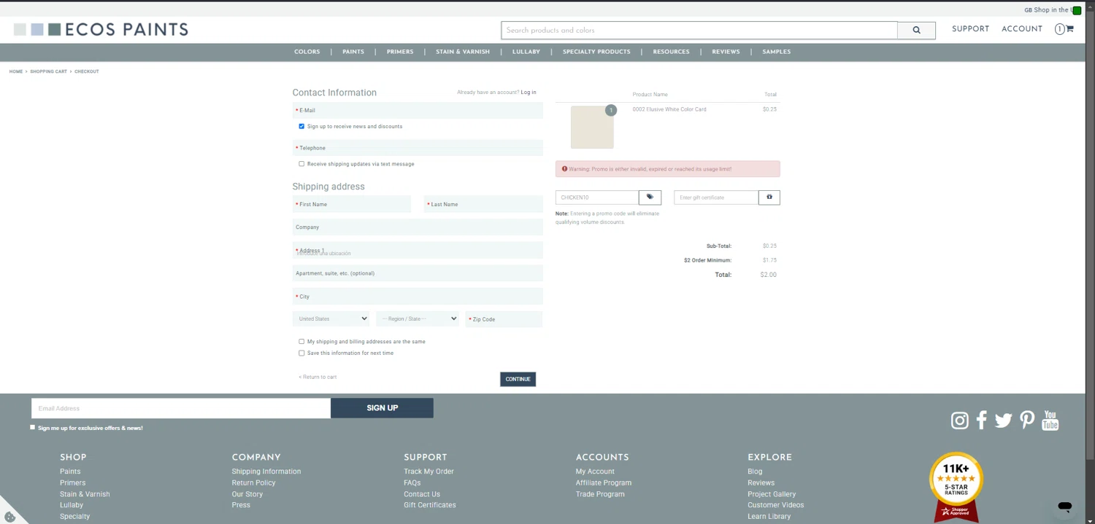Open ECOS Paints Facebook page
The height and width of the screenshot is (524, 1095).
[x=982, y=421]
